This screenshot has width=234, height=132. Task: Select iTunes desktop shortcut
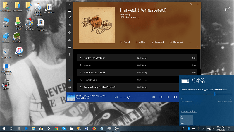[x=19, y=52]
